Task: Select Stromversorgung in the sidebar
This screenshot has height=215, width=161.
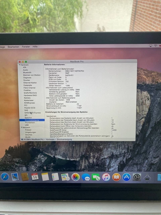Action: (32, 120)
